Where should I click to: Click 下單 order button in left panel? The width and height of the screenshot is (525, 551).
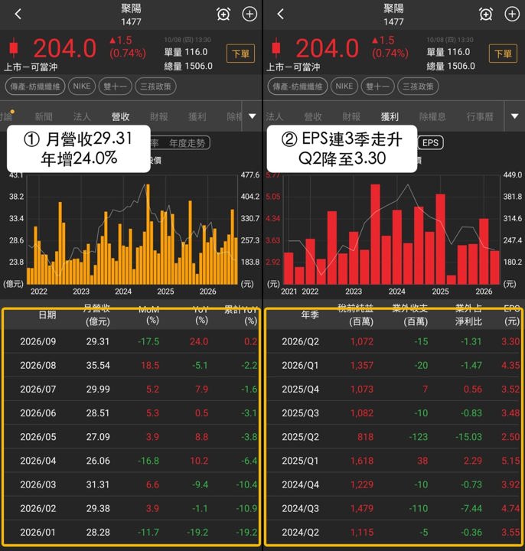241,54
